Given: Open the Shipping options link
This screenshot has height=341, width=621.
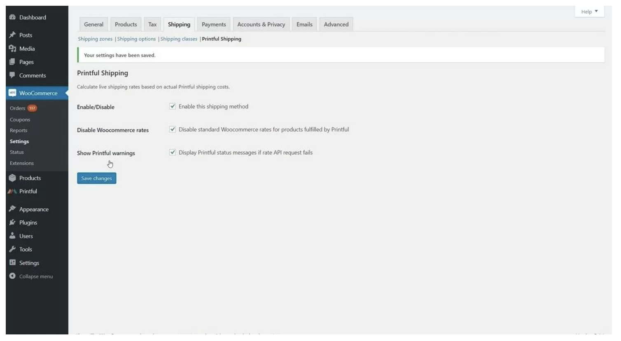Looking at the screenshot, I should 136,39.
